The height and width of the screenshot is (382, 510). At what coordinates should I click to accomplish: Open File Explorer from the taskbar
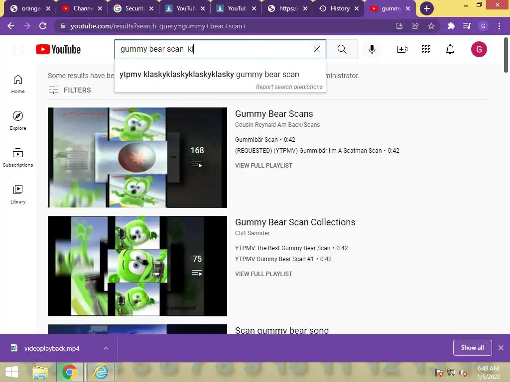(40, 372)
